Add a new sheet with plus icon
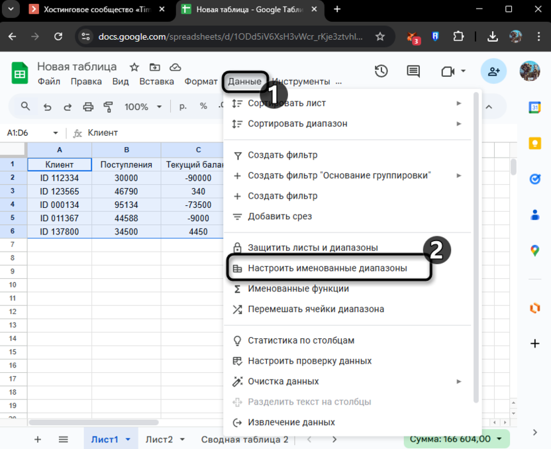The height and width of the screenshot is (449, 551). coord(38,439)
